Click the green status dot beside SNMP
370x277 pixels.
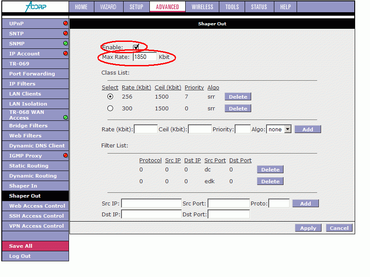66,43
